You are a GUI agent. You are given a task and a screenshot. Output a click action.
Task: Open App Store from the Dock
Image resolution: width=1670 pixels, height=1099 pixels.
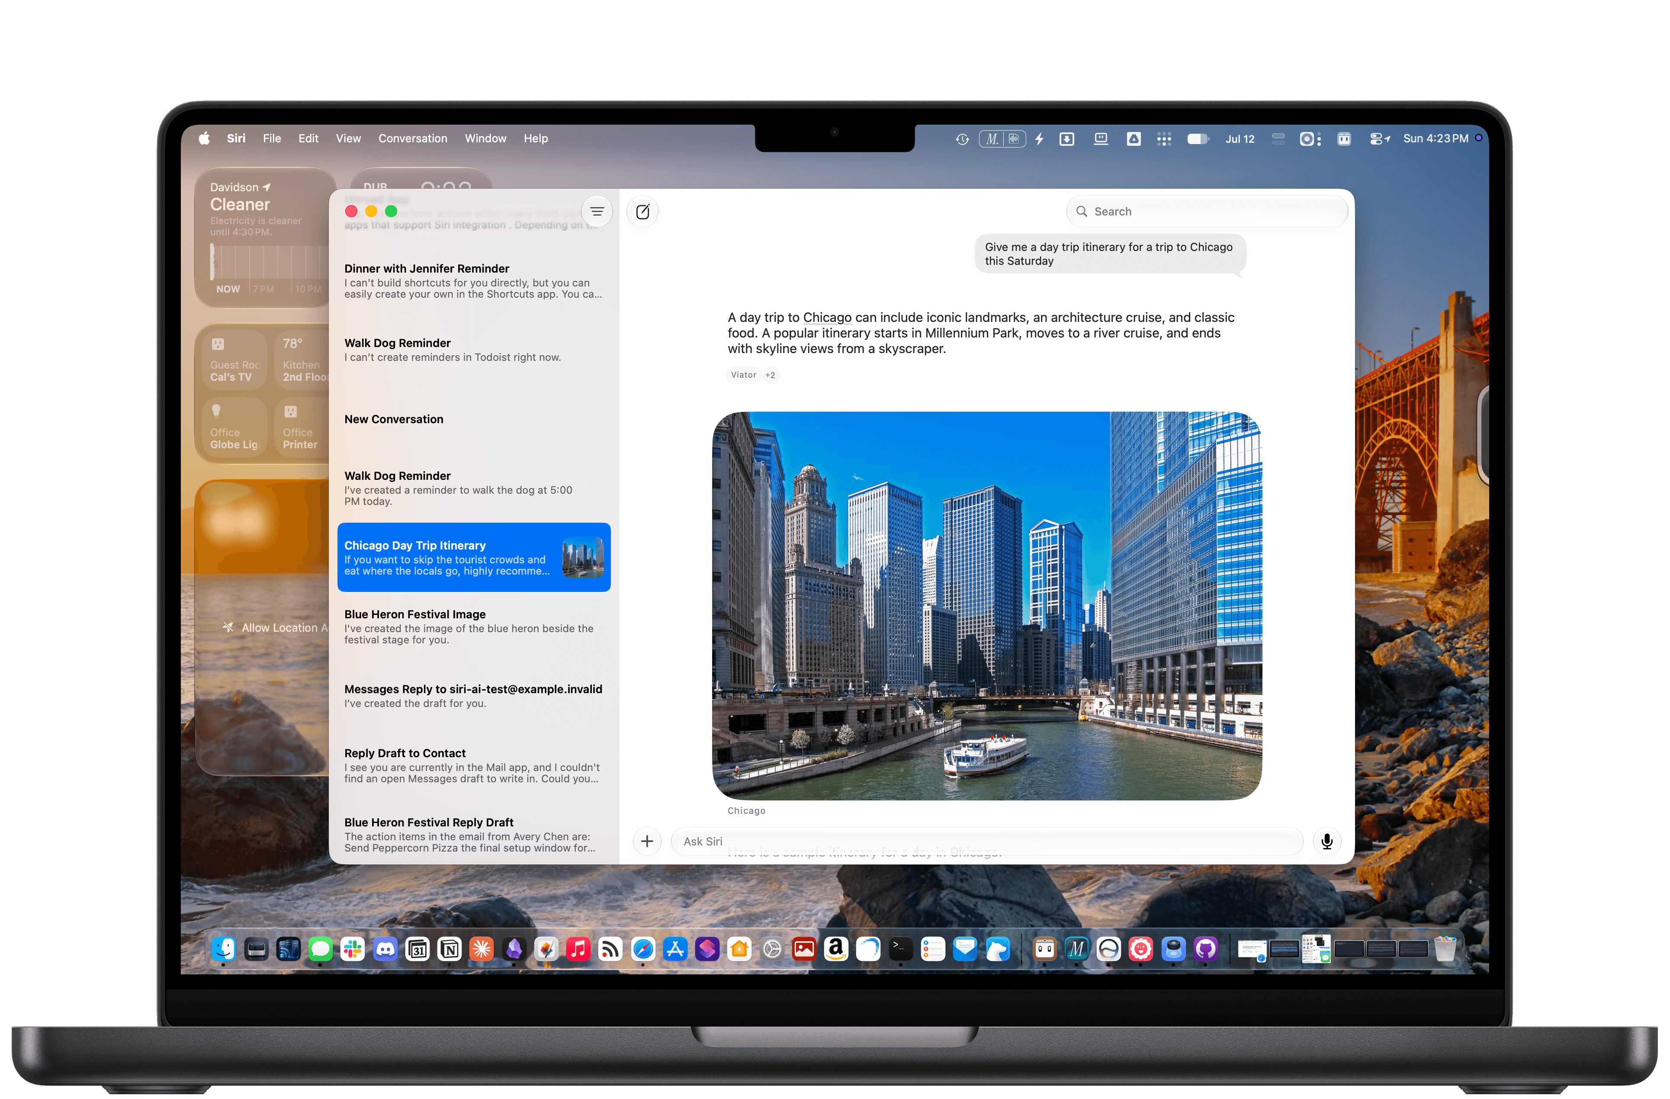(675, 950)
